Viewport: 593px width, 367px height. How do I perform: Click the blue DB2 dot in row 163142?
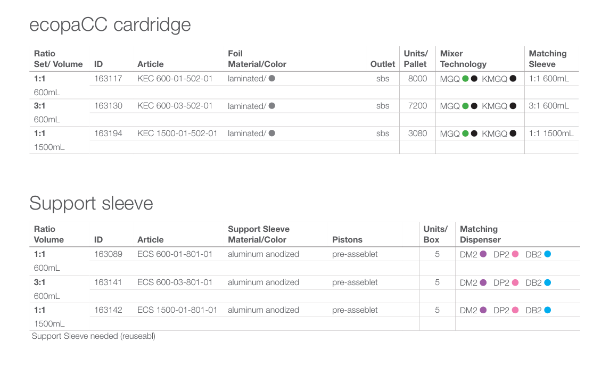(547, 310)
